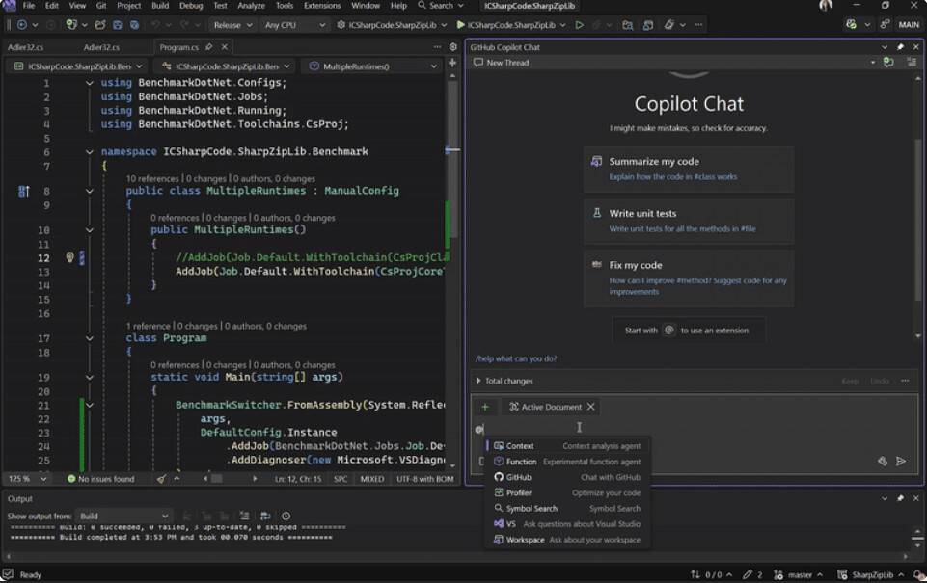Open the Release configuration dropdown

pos(233,25)
